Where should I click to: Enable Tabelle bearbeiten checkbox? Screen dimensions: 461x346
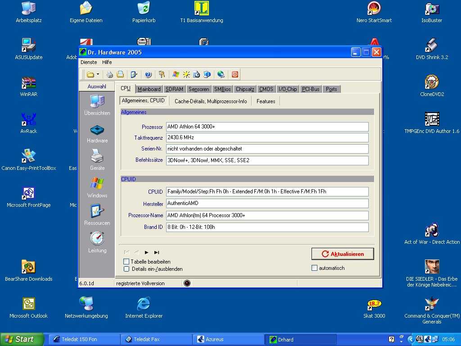pyautogui.click(x=127, y=262)
